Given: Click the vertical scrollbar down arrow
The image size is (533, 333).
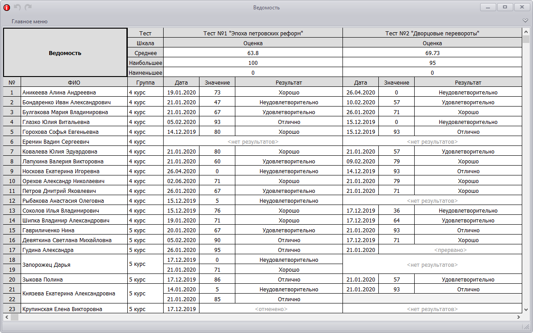Looking at the screenshot, I should [526, 310].
